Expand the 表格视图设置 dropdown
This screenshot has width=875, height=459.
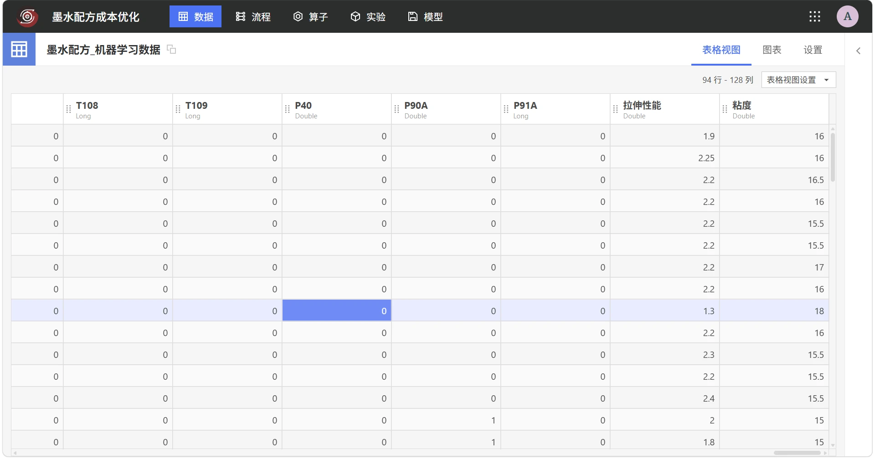798,80
